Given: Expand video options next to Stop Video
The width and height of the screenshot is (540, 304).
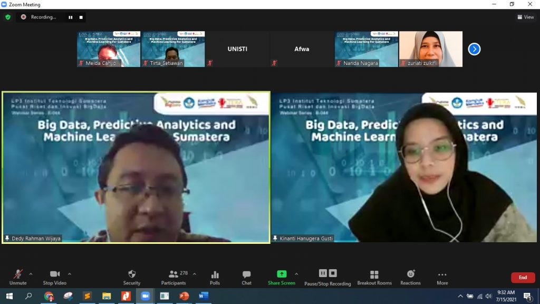Looking at the screenshot, I should (70, 274).
